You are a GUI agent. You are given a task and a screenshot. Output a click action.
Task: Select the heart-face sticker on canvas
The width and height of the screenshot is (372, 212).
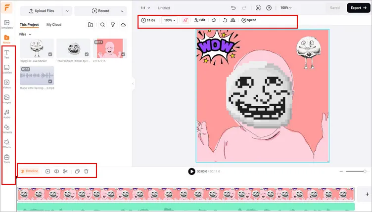point(308,52)
